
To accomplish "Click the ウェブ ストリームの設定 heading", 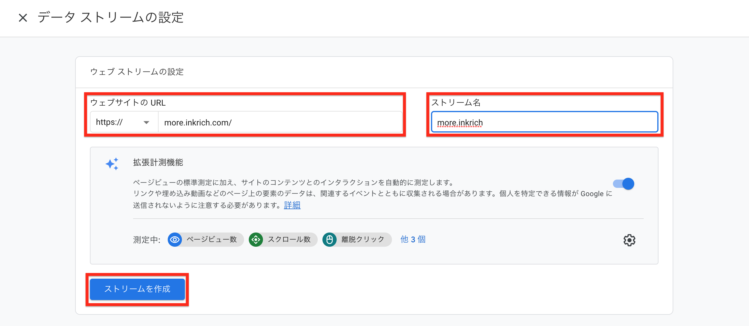I will pyautogui.click(x=137, y=72).
